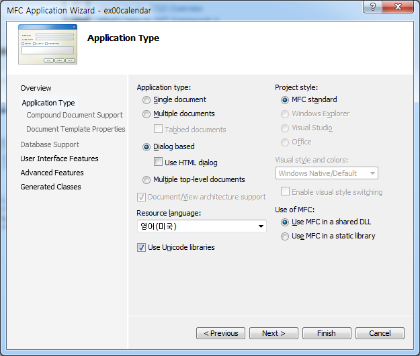Open the Database Support page
Viewport: 420px width, 356px height.
pyautogui.click(x=50, y=145)
